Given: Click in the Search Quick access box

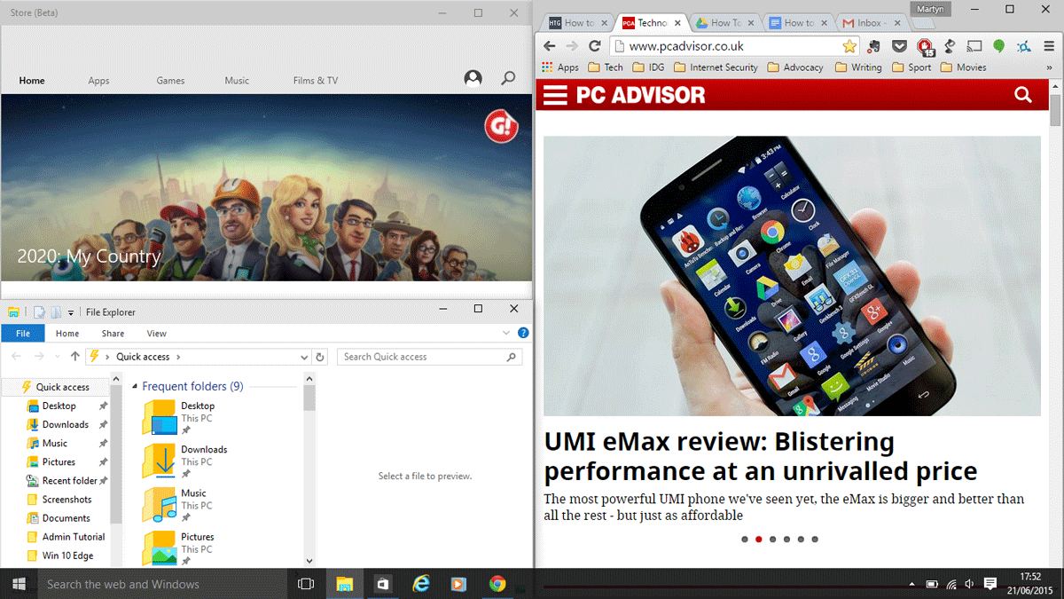Looking at the screenshot, I should (429, 357).
